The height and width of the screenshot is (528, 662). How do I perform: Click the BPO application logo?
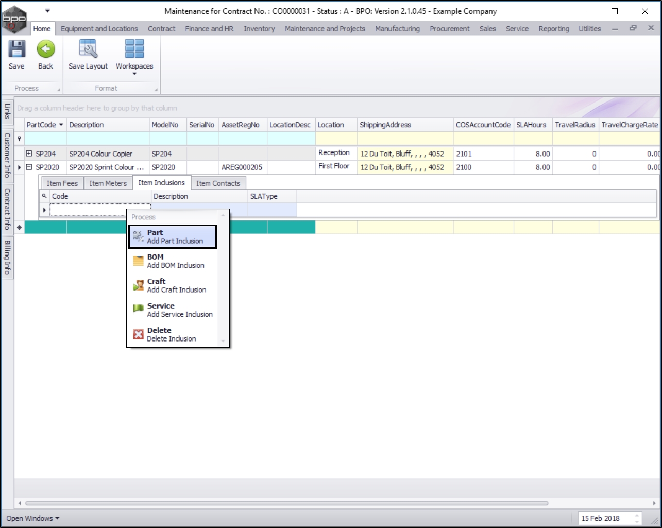pos(14,20)
